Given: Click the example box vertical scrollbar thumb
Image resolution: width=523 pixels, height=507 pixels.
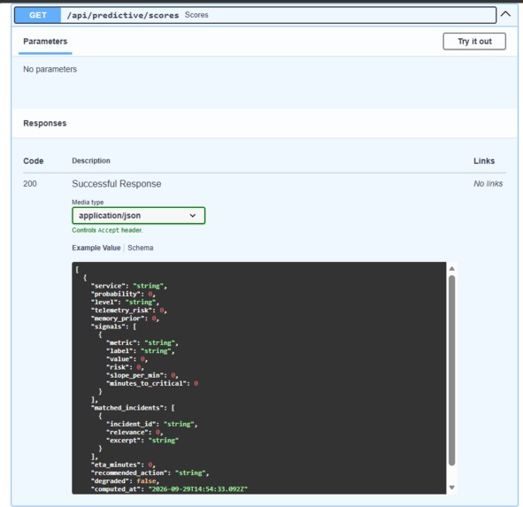Looking at the screenshot, I should pos(452,370).
